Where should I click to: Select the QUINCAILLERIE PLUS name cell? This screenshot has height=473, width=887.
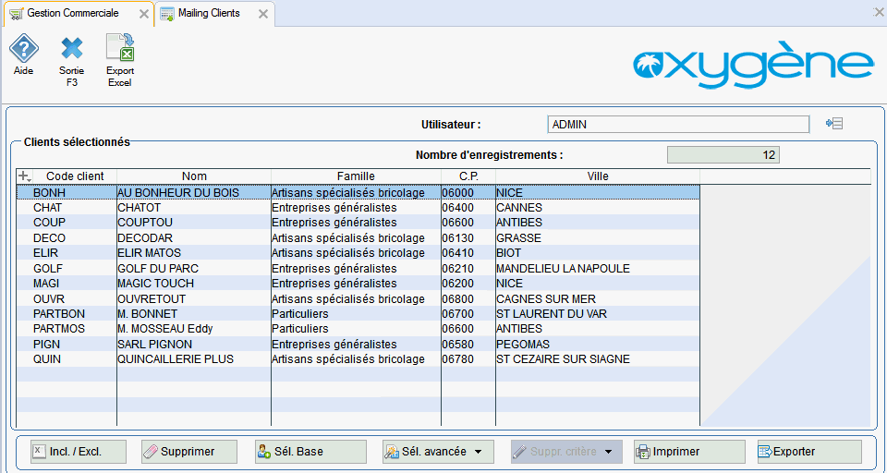click(194, 359)
